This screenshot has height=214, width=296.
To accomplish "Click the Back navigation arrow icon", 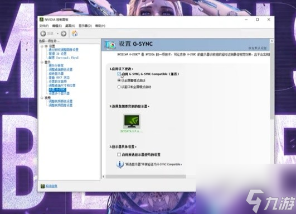I will tap(43, 34).
